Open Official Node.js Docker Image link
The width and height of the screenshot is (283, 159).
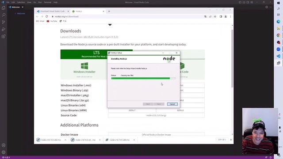point(156,134)
